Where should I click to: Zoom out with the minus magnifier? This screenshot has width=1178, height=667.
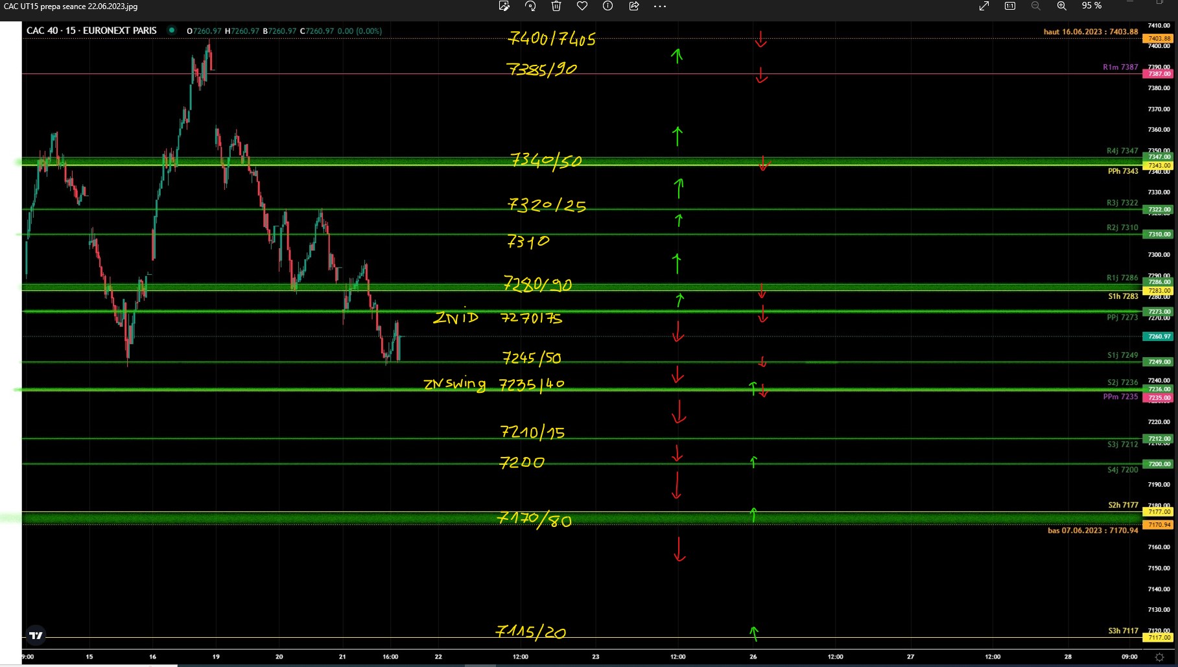pos(1036,6)
